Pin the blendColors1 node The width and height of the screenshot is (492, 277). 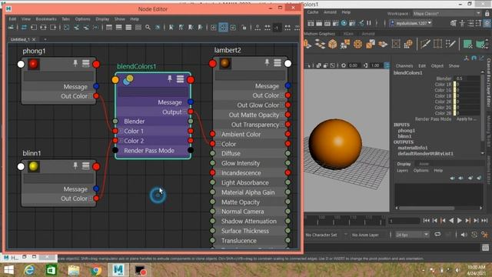point(170,78)
